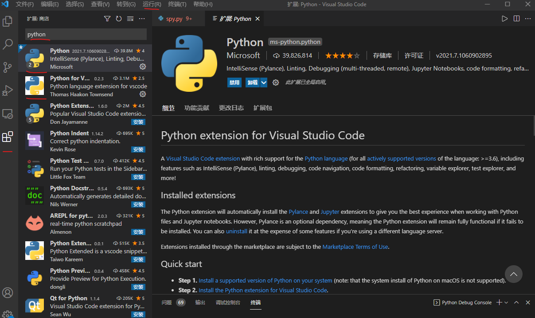
Task: Switch to the spy.py editor tab
Action: point(174,19)
